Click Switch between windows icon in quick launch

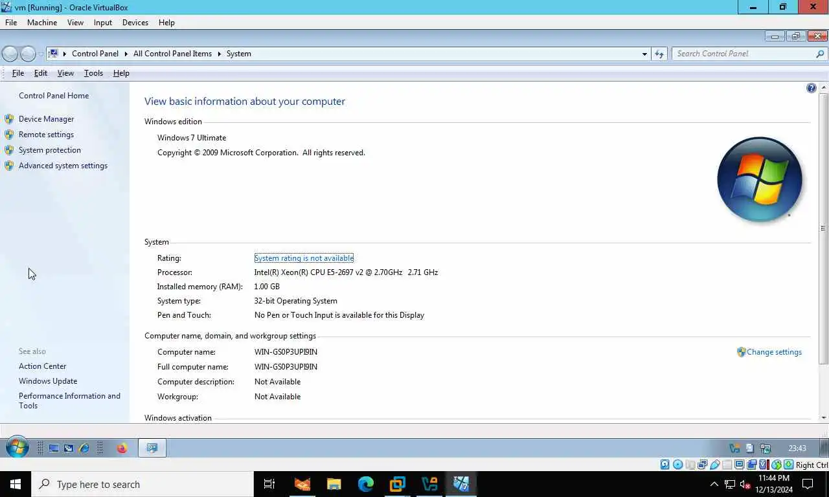[x=69, y=448]
